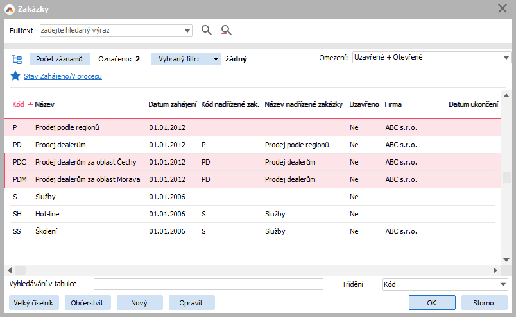This screenshot has height=317, width=516.
Task: Click the ABC s.r.o. cell in Školení row
Action: [401, 231]
